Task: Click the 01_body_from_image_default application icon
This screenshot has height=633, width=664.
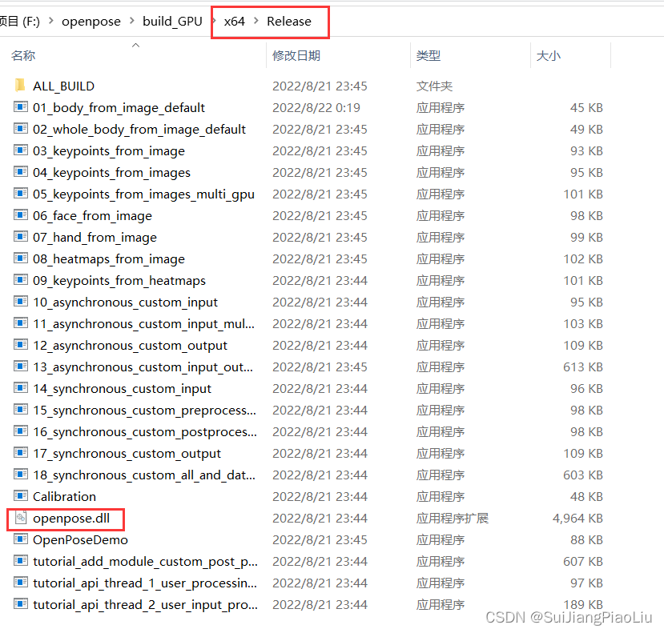Action: tap(21, 106)
